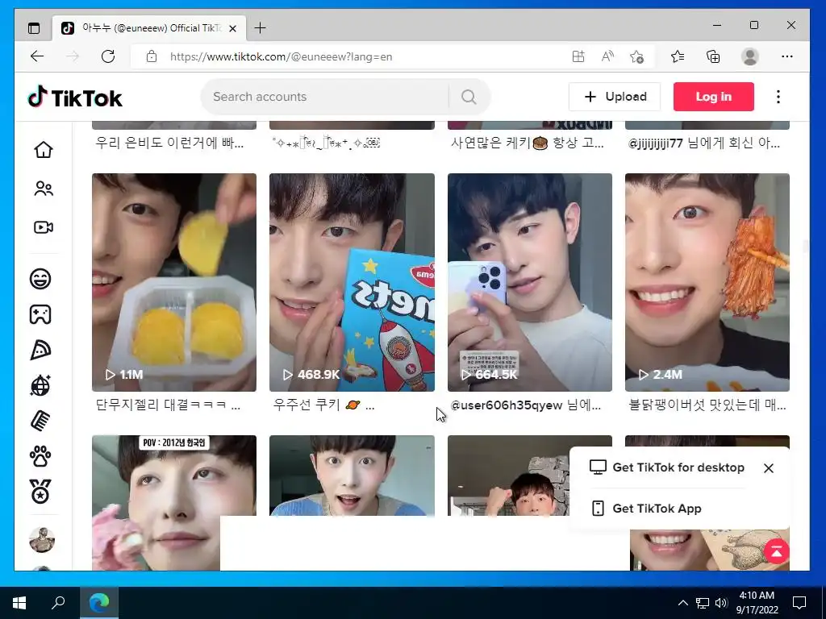Select the Comedy smiley face category icon

coord(40,278)
